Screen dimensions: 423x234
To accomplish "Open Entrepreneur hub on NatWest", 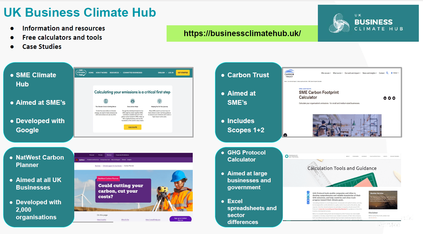I will (105, 160).
